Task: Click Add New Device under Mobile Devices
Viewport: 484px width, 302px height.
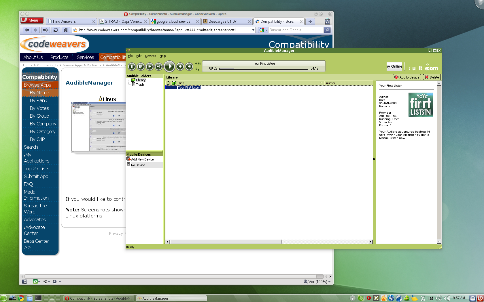Action: point(142,159)
